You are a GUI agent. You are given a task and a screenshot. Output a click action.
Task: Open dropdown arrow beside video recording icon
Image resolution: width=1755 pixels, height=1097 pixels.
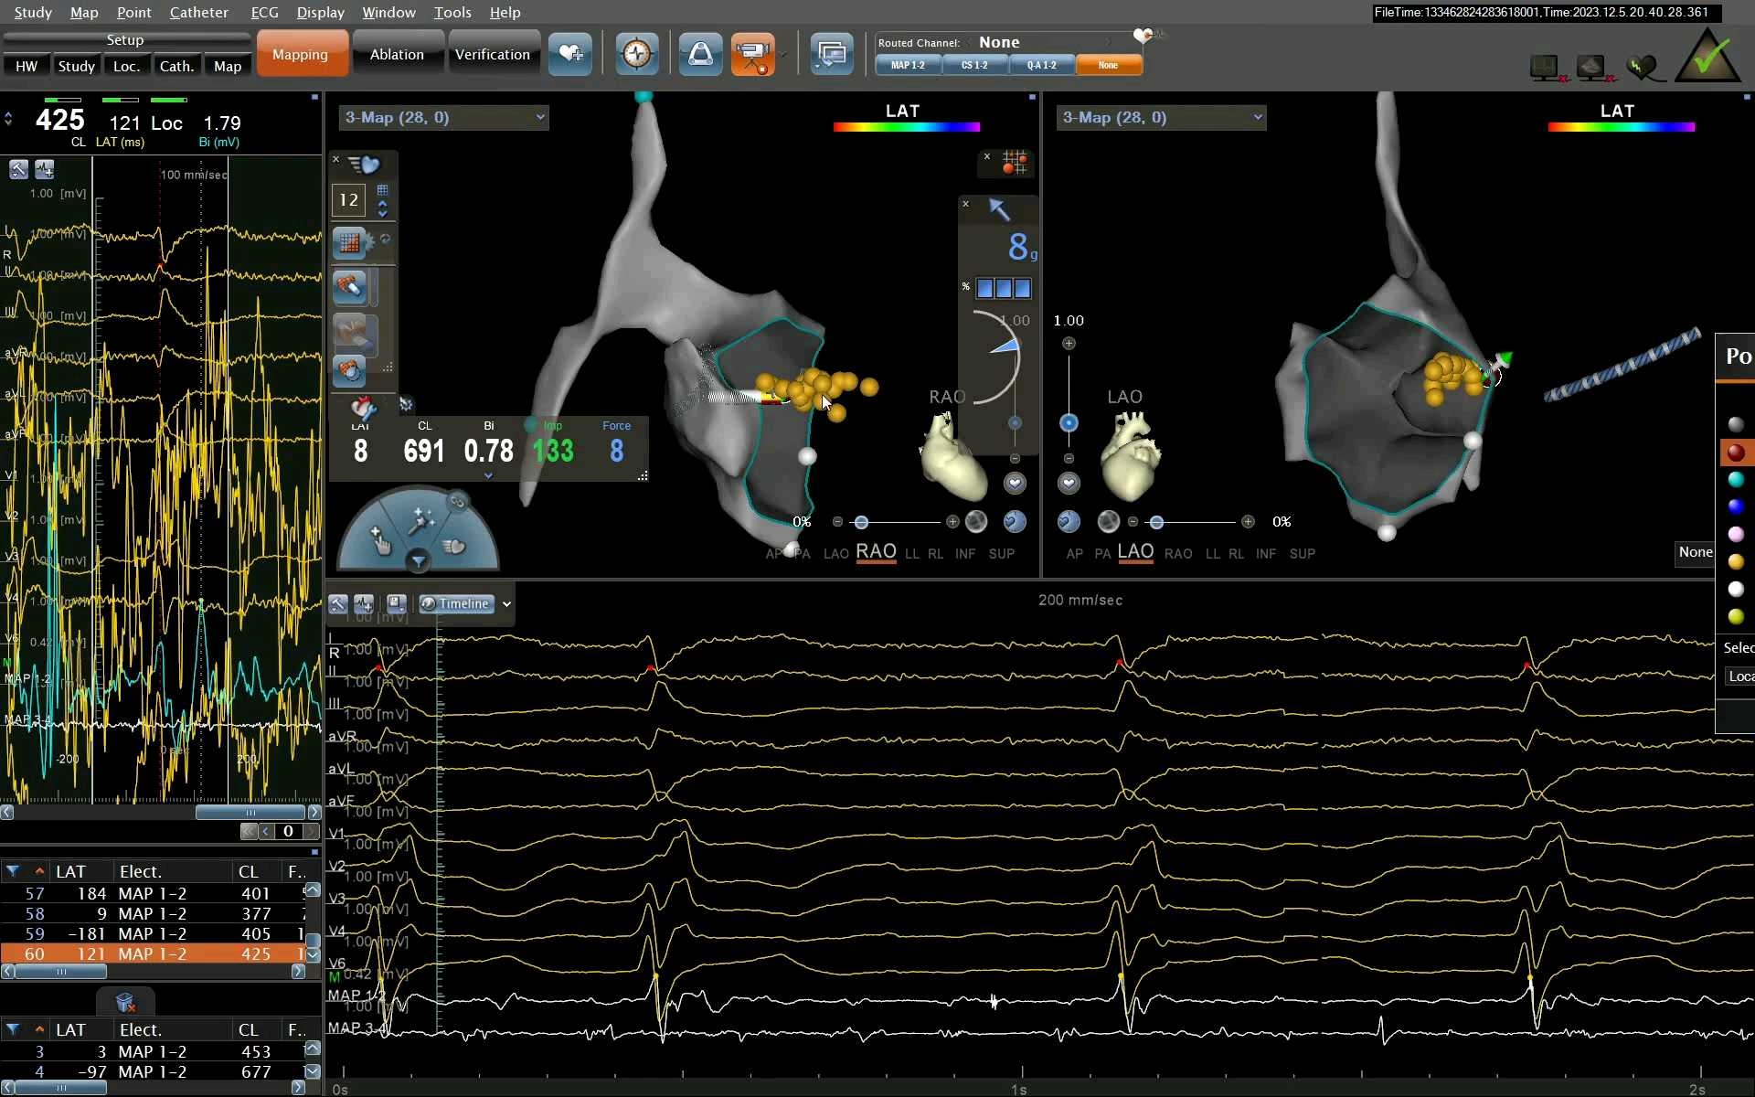point(783,55)
